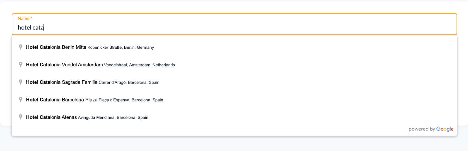Select Hotel Catalonia Vondel Amsterdam suggestion
Screen dimensions: 468x151
(x=234, y=65)
